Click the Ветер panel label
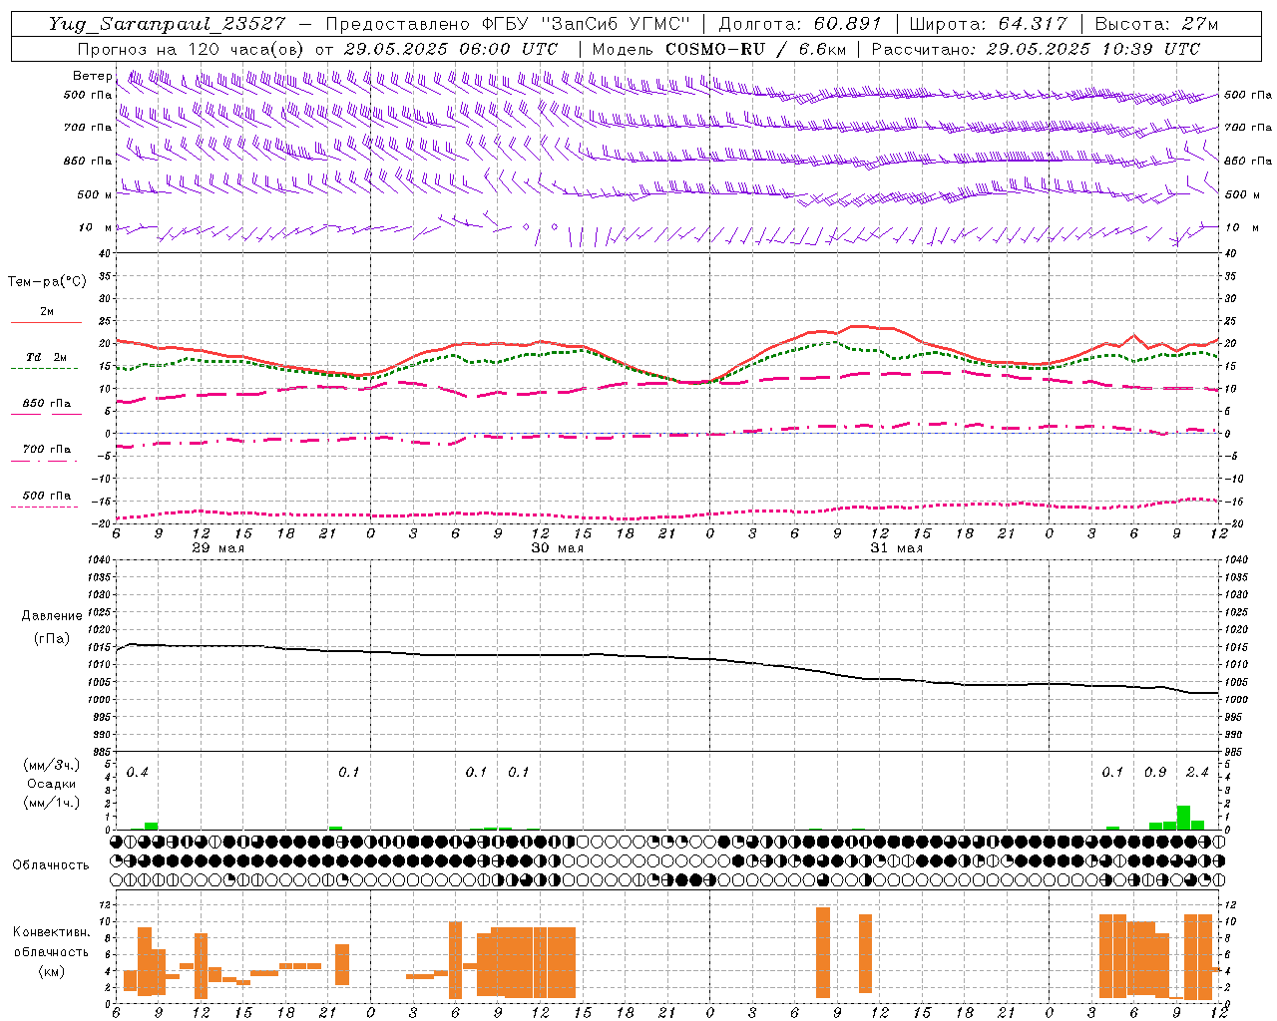 click(x=92, y=76)
